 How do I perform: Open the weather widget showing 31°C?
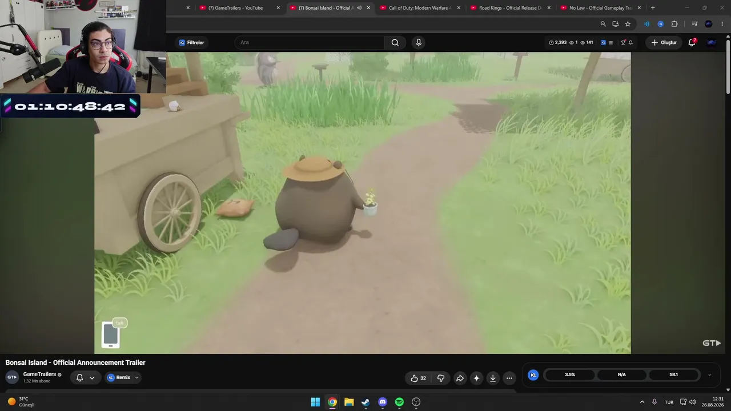coord(21,402)
